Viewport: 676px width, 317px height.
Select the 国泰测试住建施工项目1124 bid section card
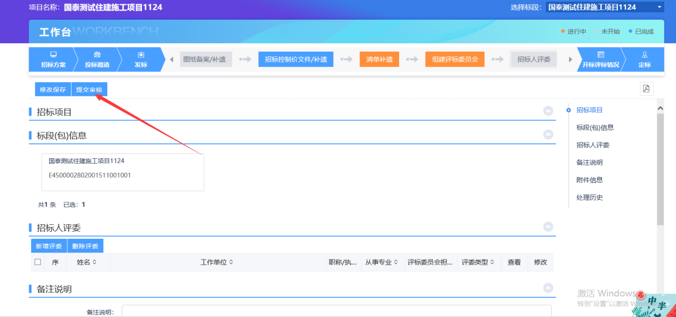[x=123, y=172]
